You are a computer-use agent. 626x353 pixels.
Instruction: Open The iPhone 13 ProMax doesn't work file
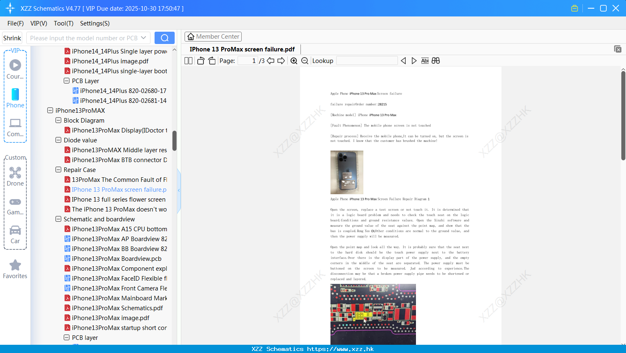(x=115, y=209)
